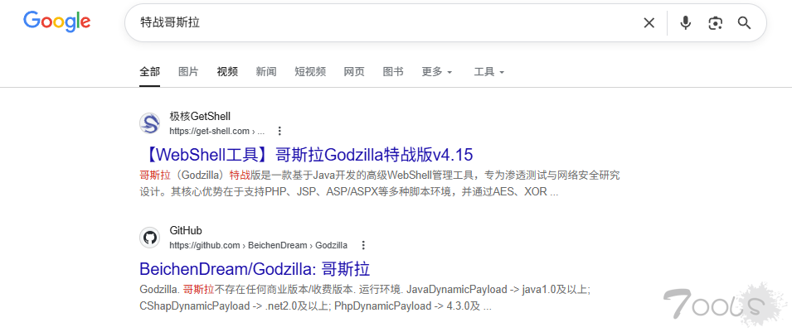Submit query with magnifying glass icon
792x332 pixels.
tap(745, 22)
